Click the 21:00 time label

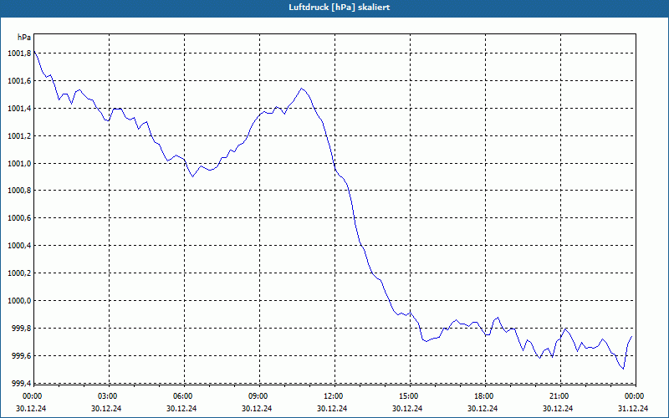click(x=559, y=396)
